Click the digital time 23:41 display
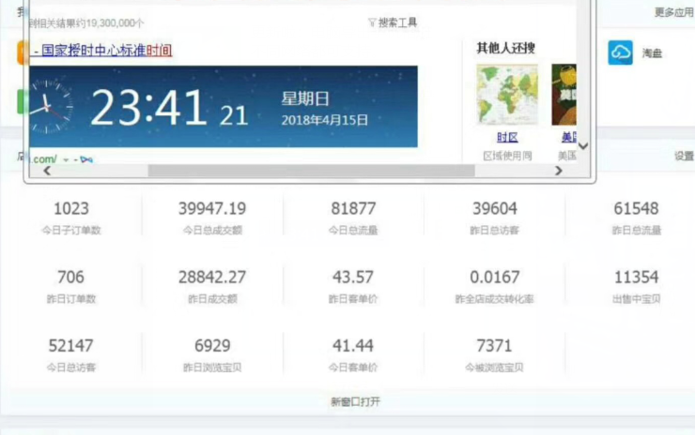Viewport: 695px width, 435px height. [147, 109]
